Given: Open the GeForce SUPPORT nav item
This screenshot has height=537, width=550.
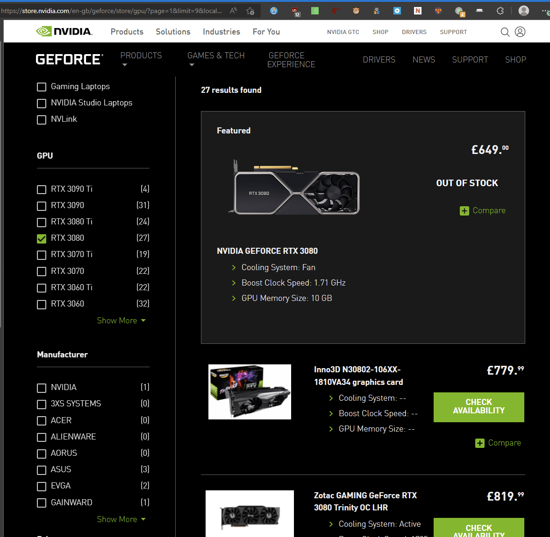Looking at the screenshot, I should click(470, 60).
